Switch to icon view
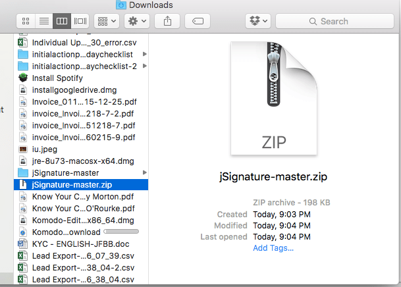Screen dimensions: 401x287 point(26,21)
